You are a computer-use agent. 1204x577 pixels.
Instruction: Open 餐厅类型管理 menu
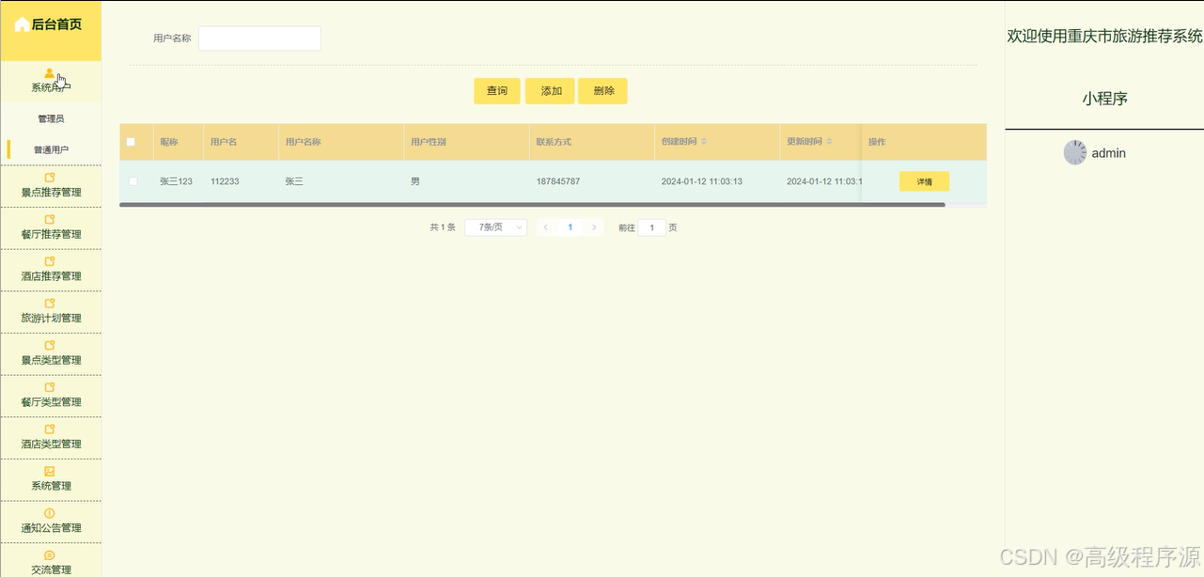[50, 396]
